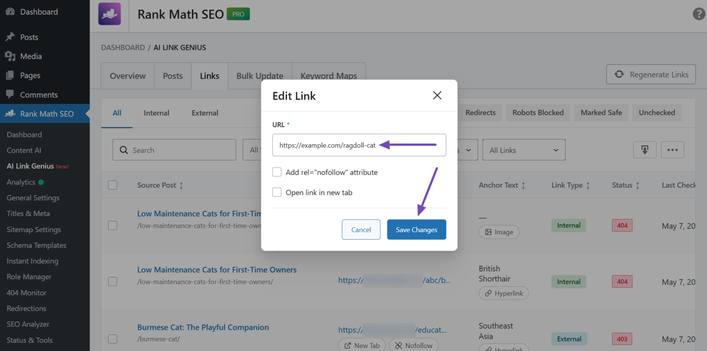The height and width of the screenshot is (351, 707).
Task: Open Burmese Cat: The Playful Companion link
Action: point(203,327)
